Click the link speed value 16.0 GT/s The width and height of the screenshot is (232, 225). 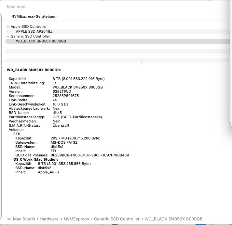point(61,104)
